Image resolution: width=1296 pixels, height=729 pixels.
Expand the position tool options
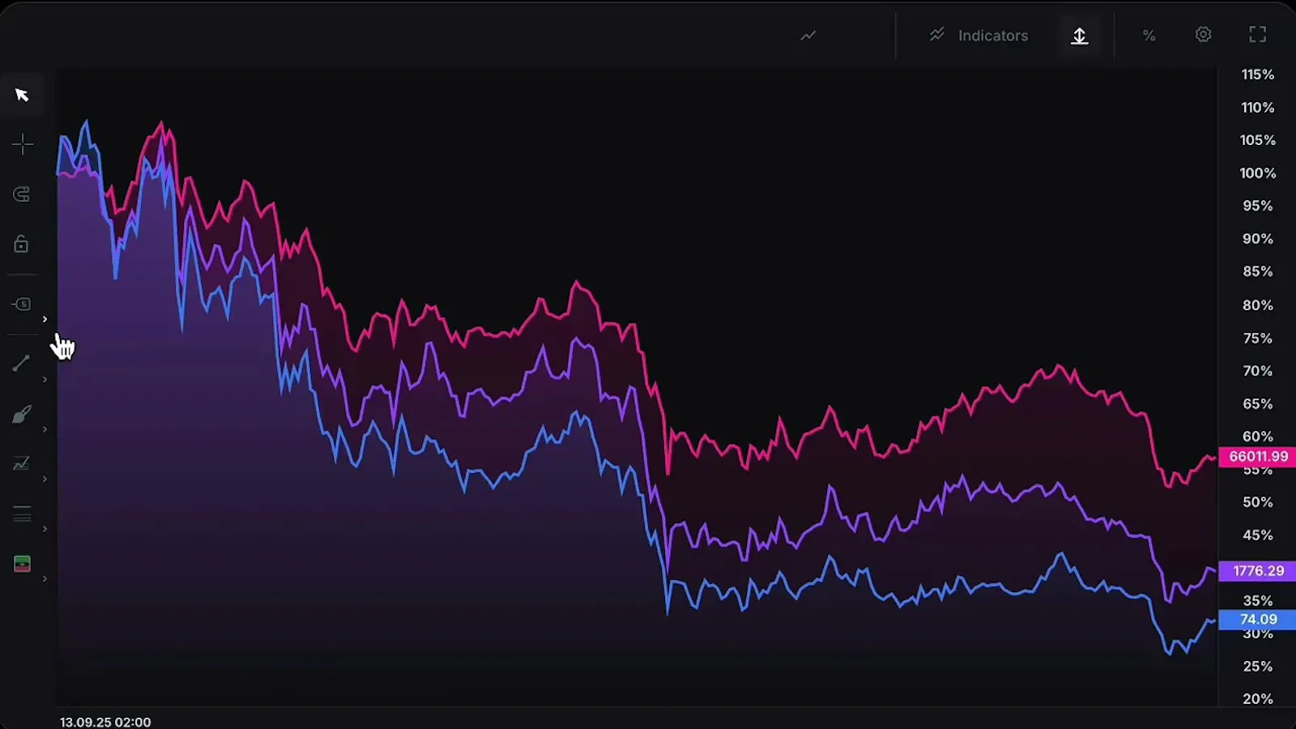coord(45,578)
